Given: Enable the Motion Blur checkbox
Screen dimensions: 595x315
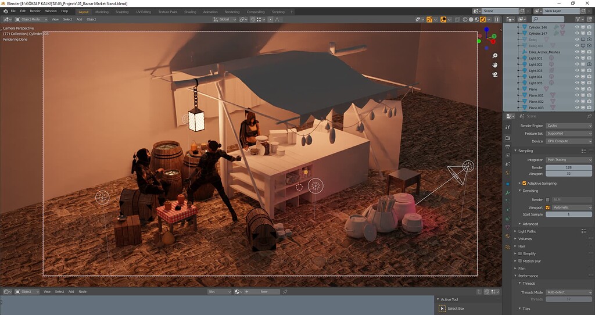Looking at the screenshot, I should pyautogui.click(x=520, y=261).
